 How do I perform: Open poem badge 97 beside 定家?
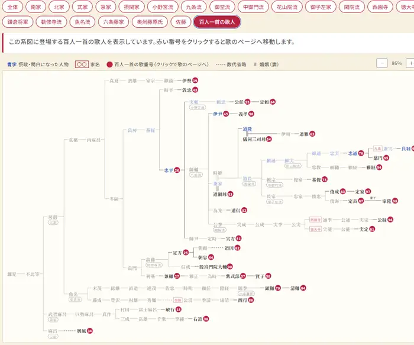click(x=368, y=192)
